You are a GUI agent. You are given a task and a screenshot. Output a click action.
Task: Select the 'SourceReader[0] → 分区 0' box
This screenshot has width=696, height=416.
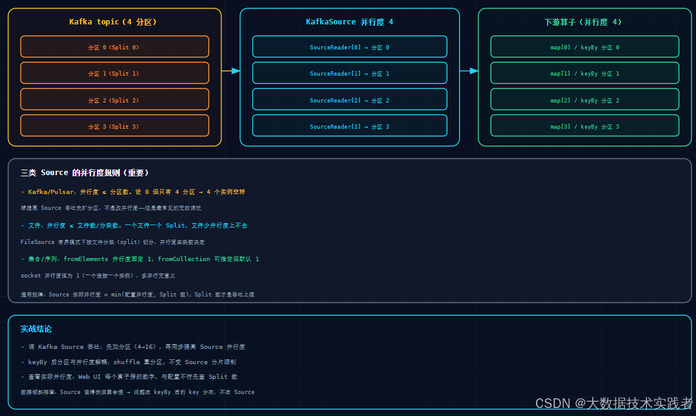[350, 46]
